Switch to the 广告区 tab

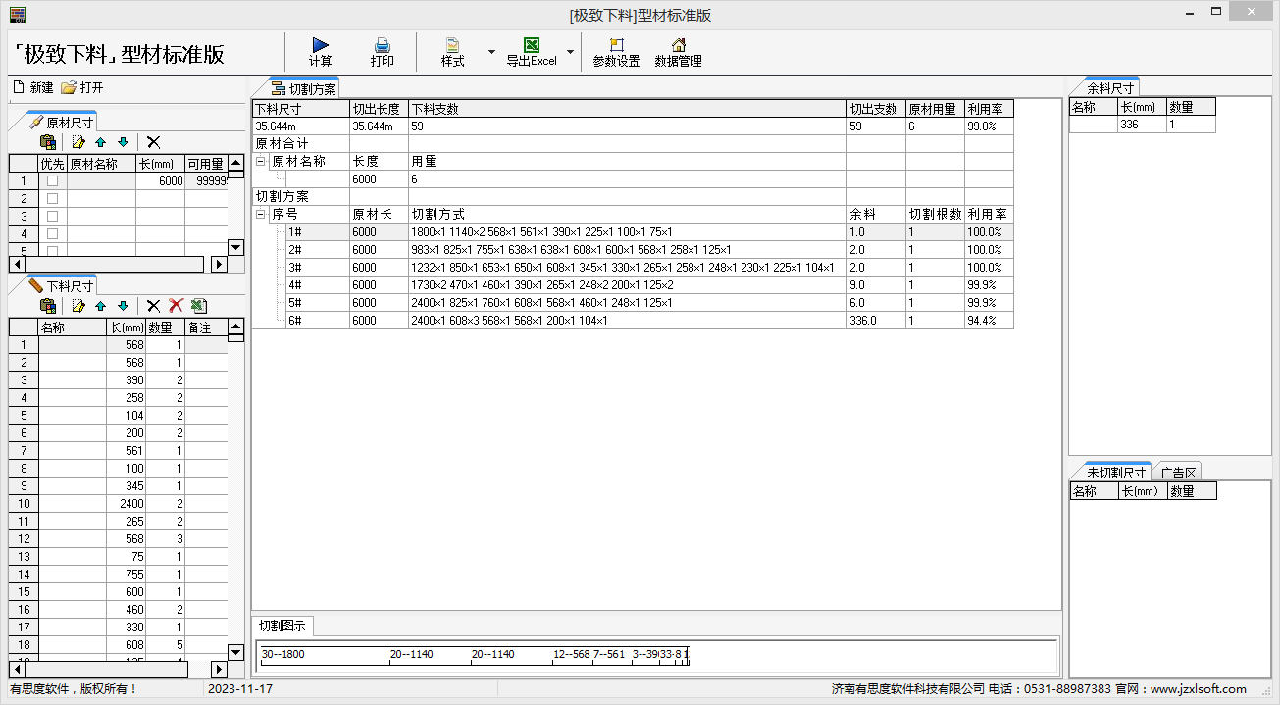pyautogui.click(x=1178, y=473)
